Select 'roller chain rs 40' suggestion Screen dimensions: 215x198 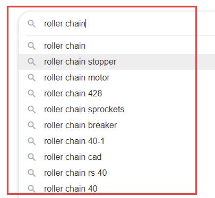click(117, 173)
